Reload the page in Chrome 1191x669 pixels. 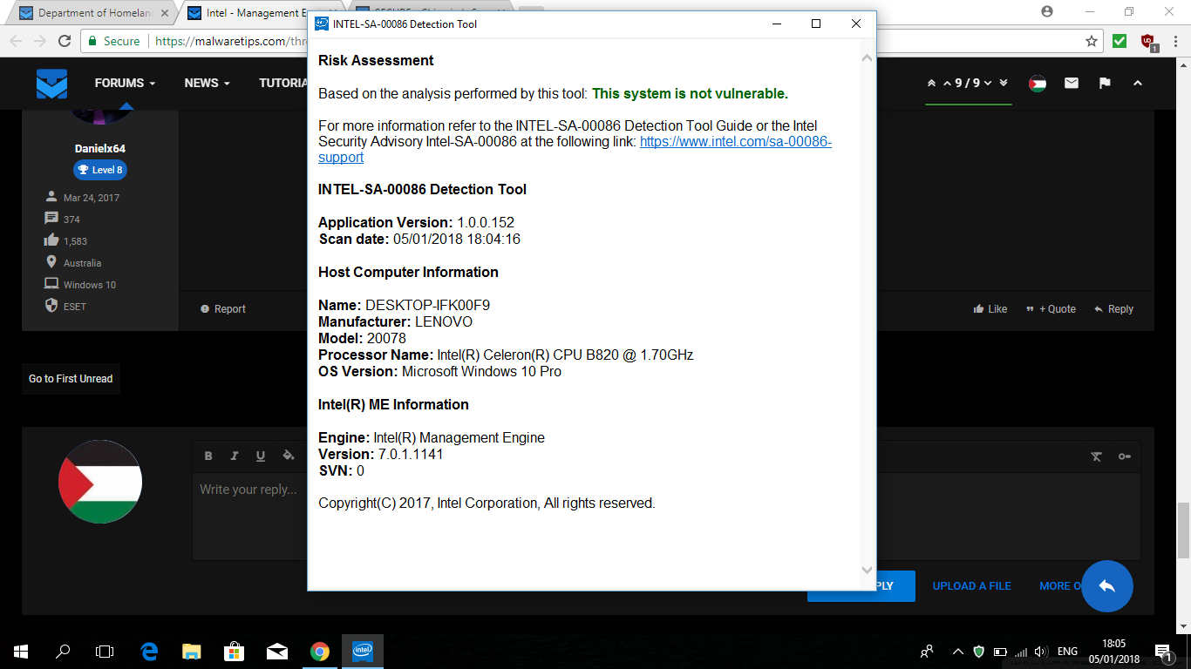click(65, 41)
